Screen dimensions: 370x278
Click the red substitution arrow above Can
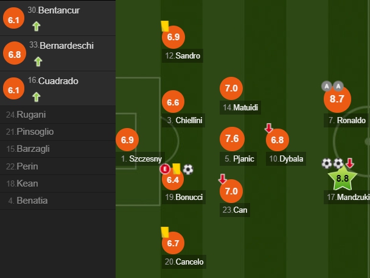click(222, 179)
